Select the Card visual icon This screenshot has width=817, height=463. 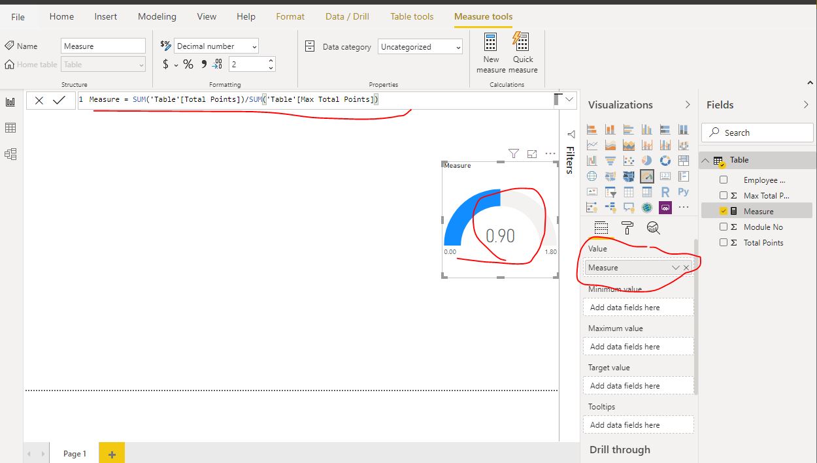(665, 176)
